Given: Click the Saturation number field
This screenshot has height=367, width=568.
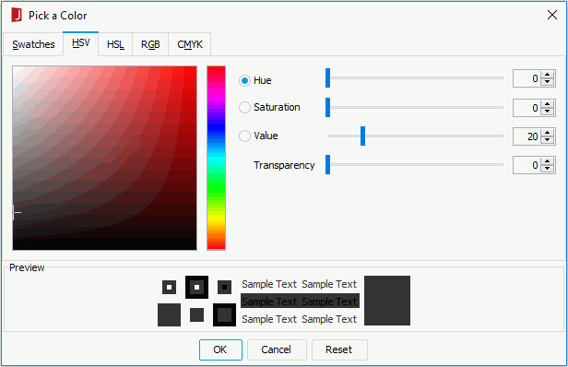Looking at the screenshot, I should tap(527, 108).
